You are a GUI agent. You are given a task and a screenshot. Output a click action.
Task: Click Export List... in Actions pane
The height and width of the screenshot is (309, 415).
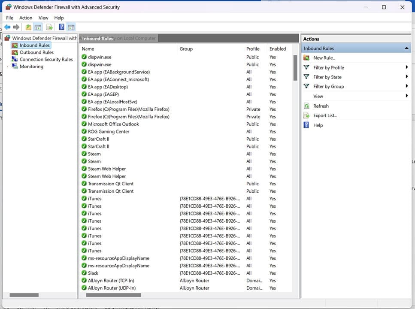pyautogui.click(x=325, y=115)
